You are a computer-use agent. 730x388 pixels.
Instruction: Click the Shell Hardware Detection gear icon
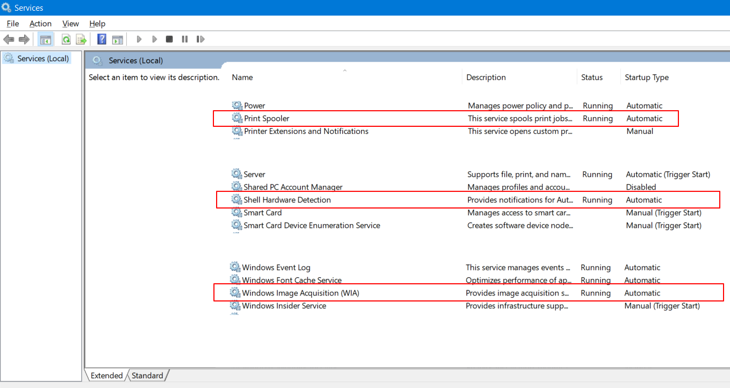237,200
